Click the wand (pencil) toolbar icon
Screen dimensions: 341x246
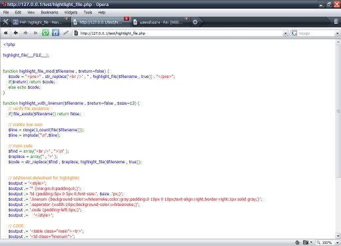(66, 33)
